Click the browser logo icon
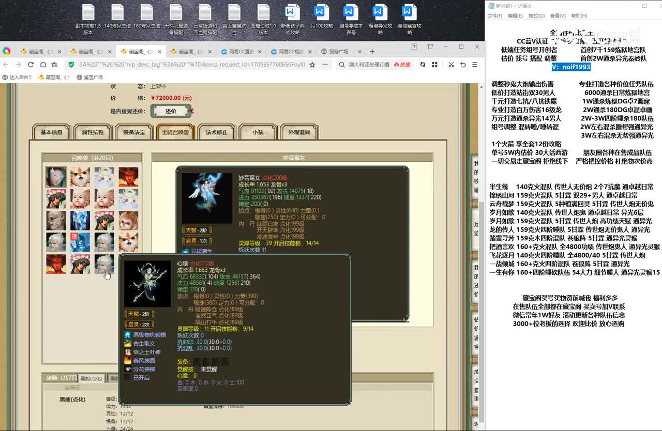The width and height of the screenshot is (662, 431). pos(6,51)
